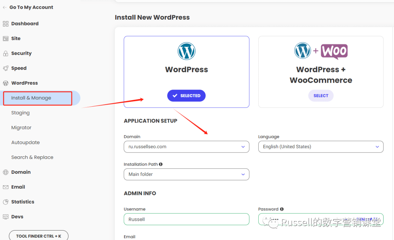Image resolution: width=394 pixels, height=240 pixels.
Task: Choose WooCommerce option with SELECT button
Action: point(321,96)
